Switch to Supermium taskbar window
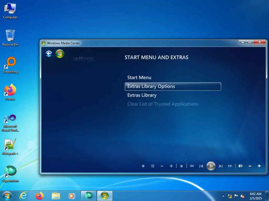This screenshot has height=201, width=269. (x=88, y=196)
